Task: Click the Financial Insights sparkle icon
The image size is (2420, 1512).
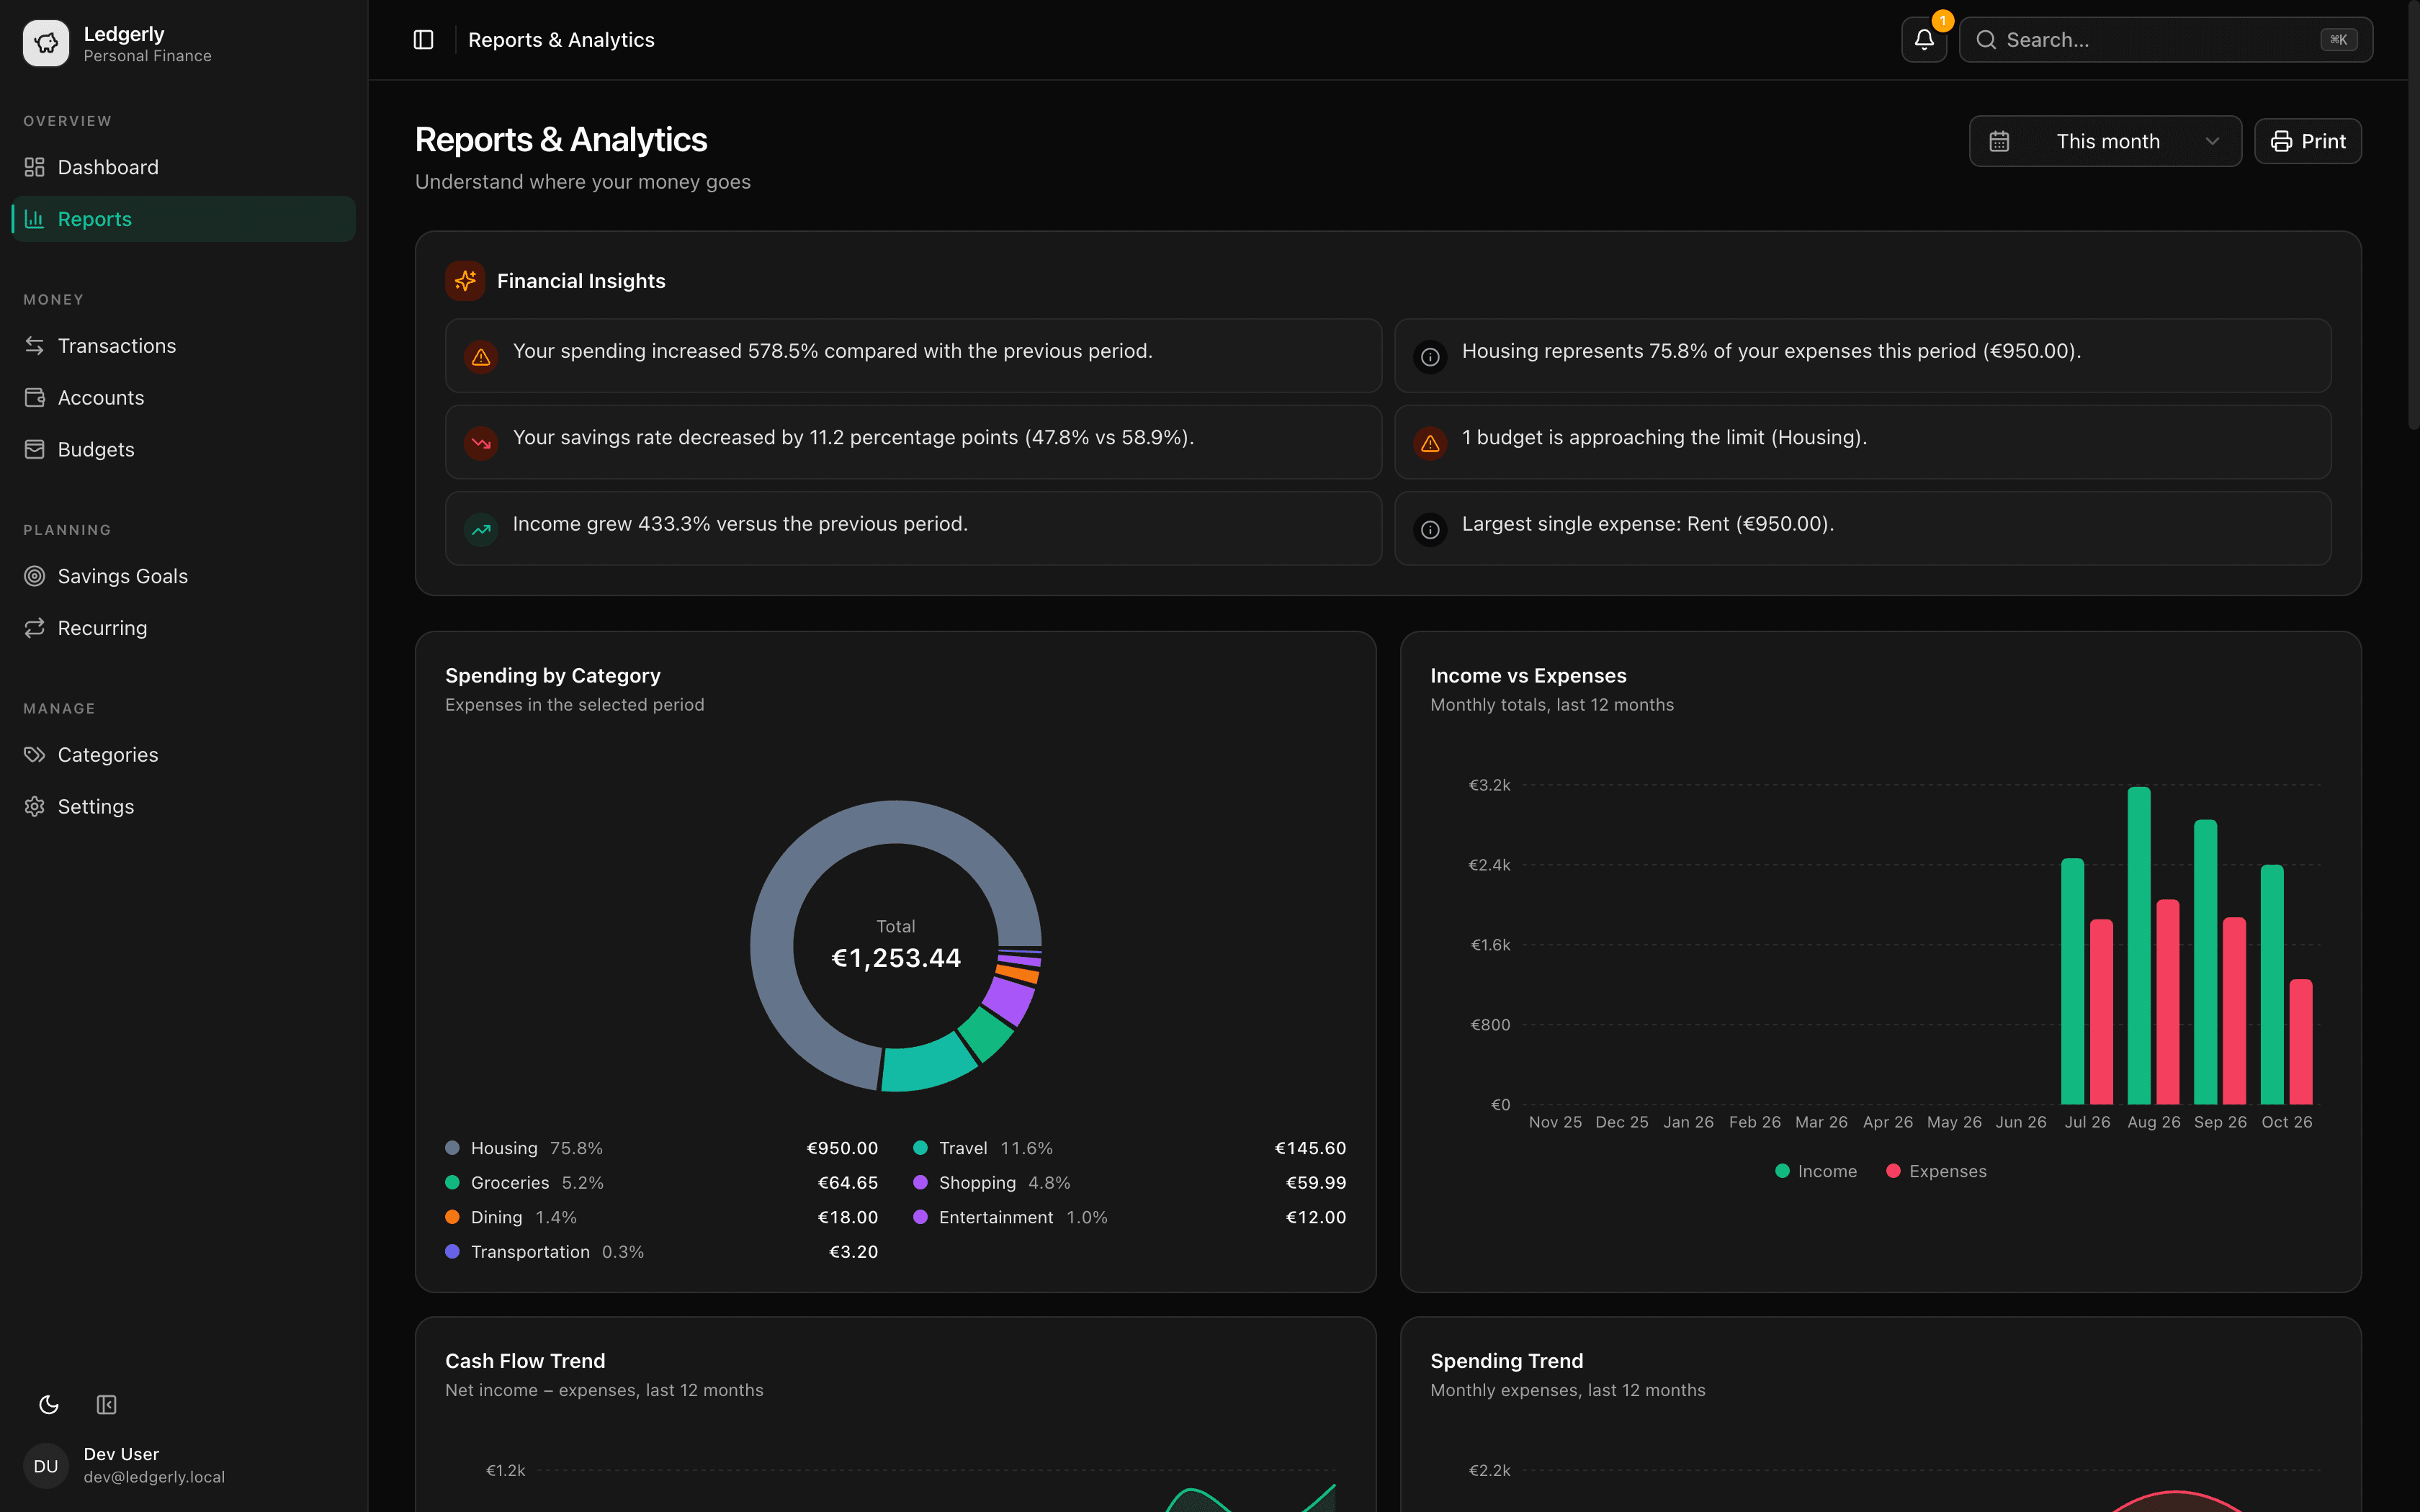Action: 465,281
